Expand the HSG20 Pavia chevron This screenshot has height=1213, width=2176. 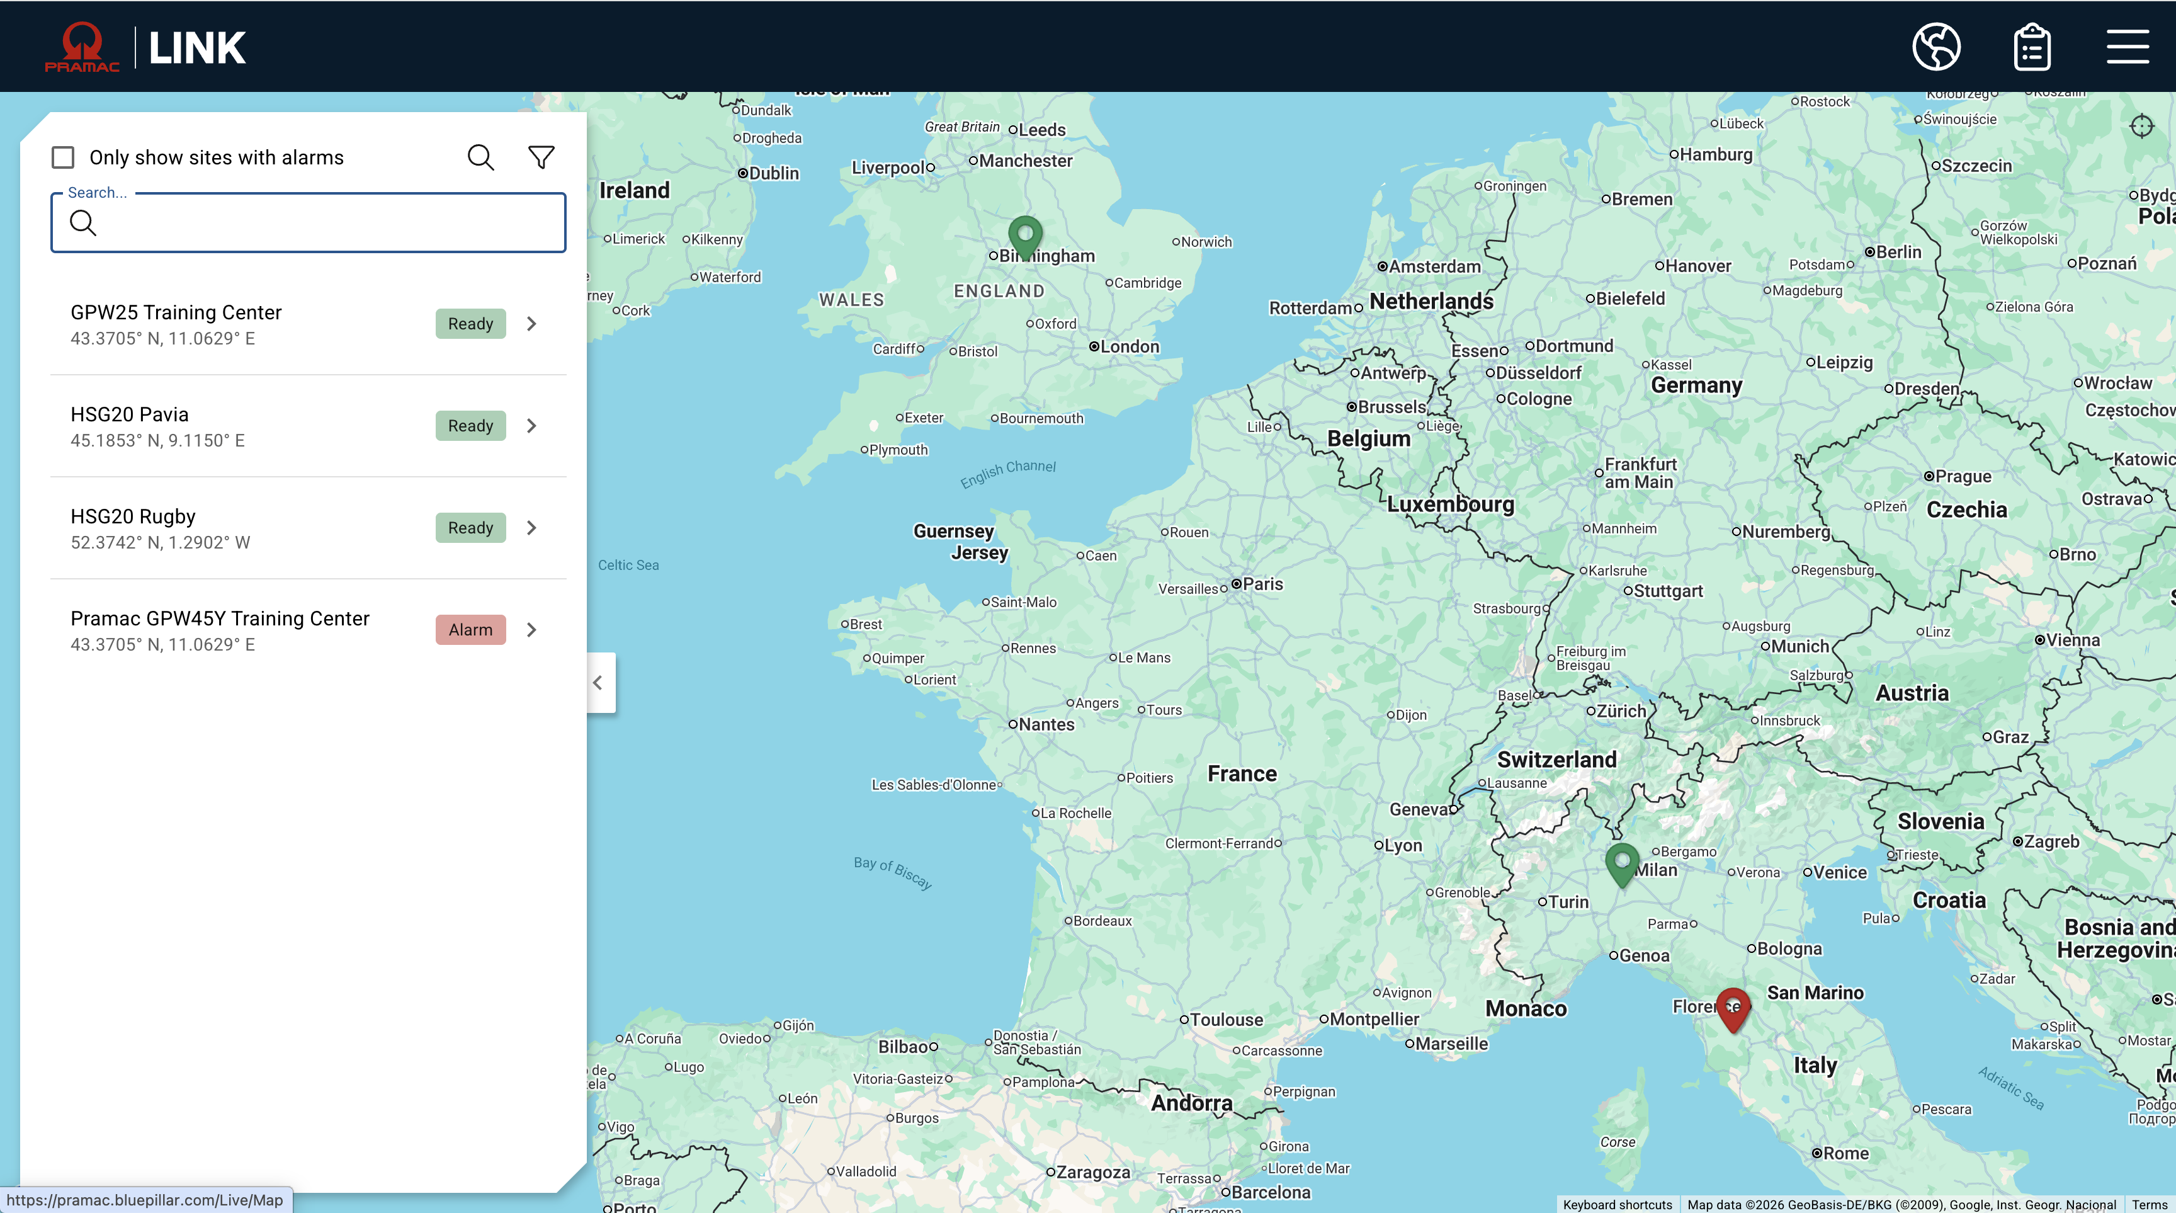531,426
